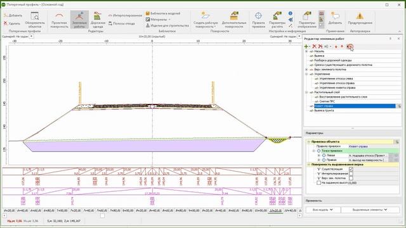Open the Дорожная одежда editor
The image size is (406, 228).
click(x=98, y=20)
